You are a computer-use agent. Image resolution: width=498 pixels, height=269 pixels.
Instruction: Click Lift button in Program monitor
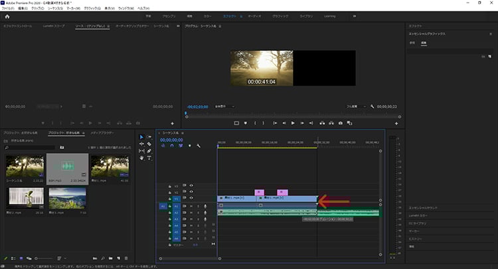322,123
